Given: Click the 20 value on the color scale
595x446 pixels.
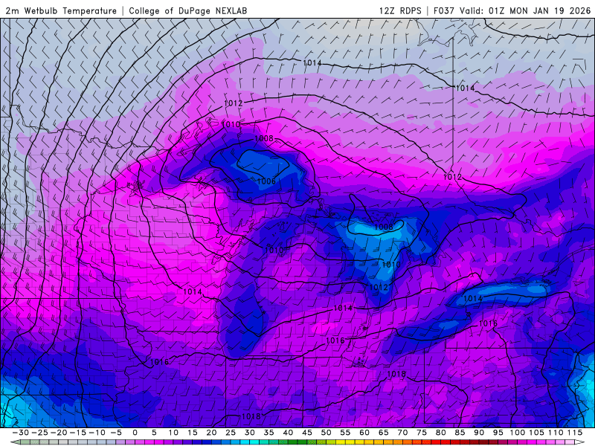Looking at the screenshot, I should 211,433.
